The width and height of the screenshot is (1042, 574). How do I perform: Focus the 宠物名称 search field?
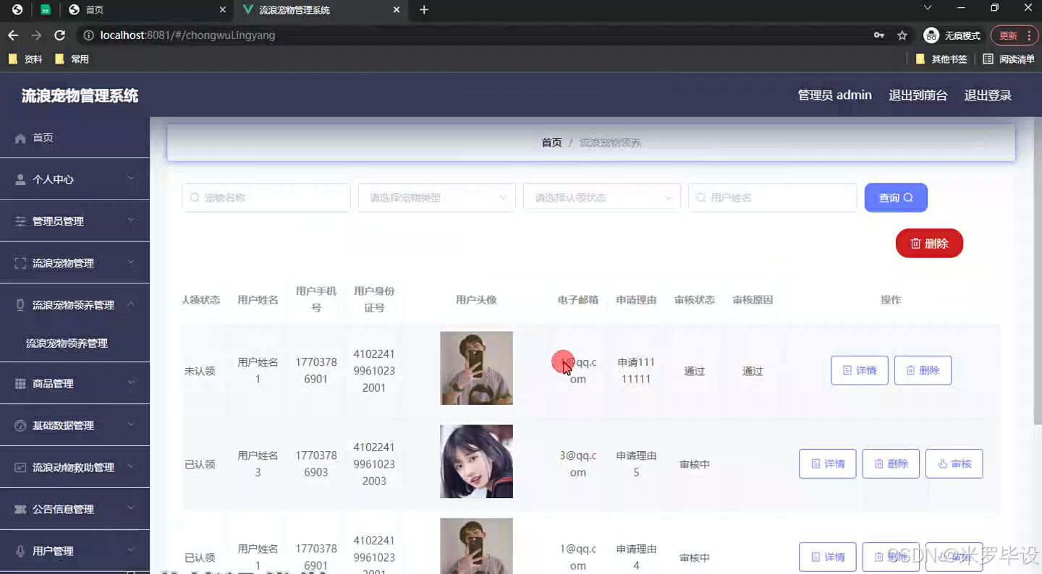266,197
